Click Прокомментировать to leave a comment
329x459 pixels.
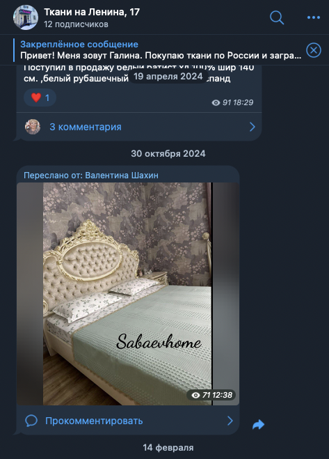click(94, 421)
